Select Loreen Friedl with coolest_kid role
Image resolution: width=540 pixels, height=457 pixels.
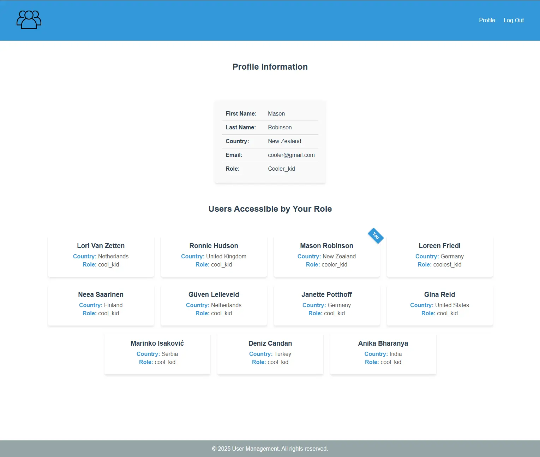(439, 256)
